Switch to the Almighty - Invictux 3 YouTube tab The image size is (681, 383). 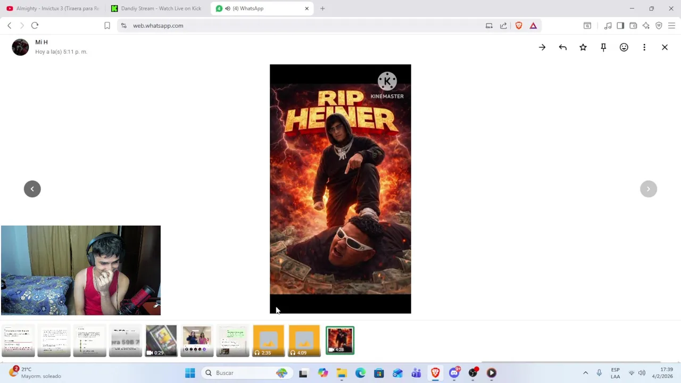[x=52, y=9]
